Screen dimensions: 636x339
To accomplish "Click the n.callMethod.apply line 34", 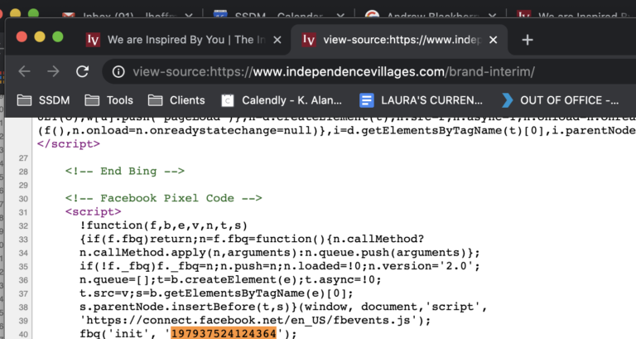I will point(279,253).
